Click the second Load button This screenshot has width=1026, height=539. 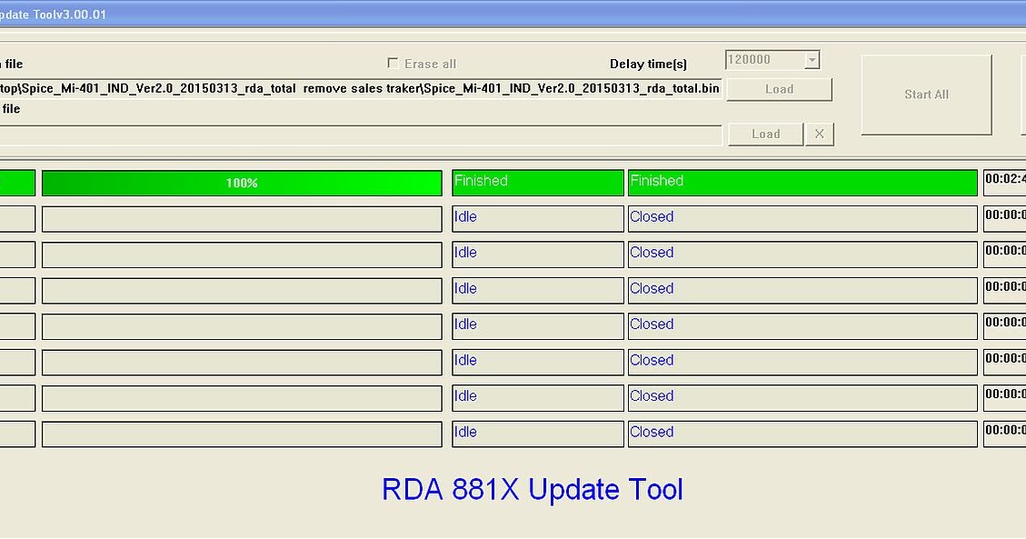coord(765,134)
